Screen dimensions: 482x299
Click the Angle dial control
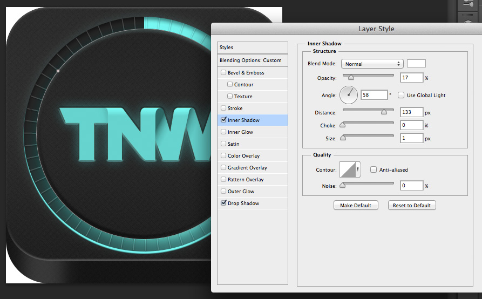349,95
